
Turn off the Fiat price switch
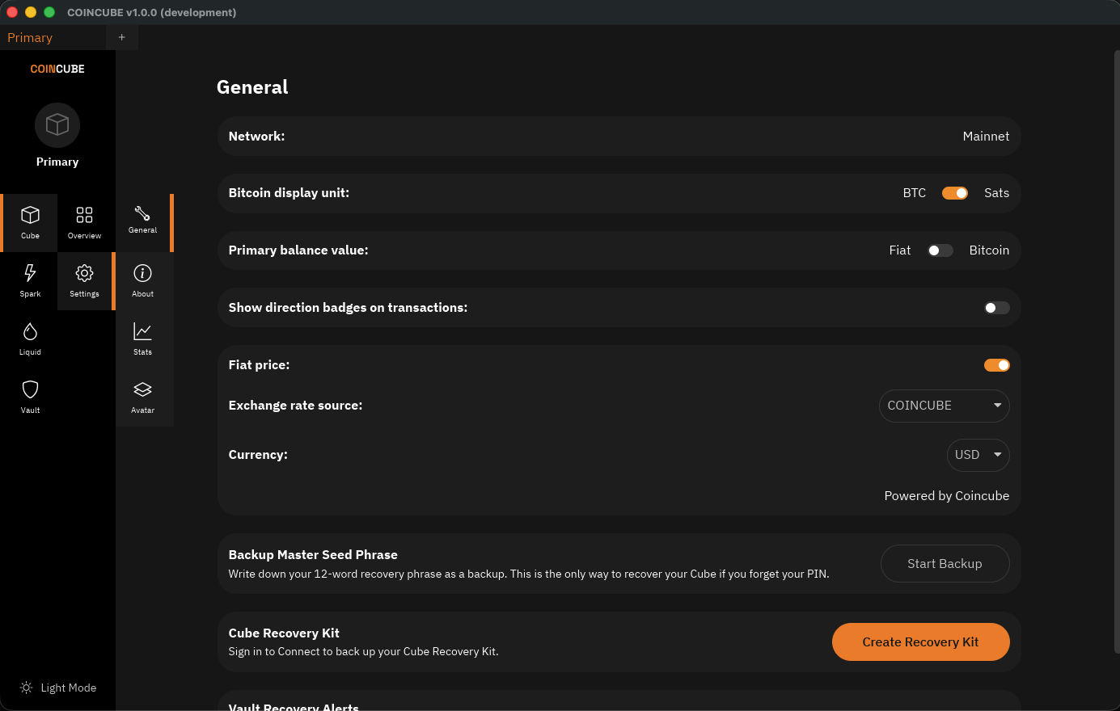pyautogui.click(x=996, y=365)
